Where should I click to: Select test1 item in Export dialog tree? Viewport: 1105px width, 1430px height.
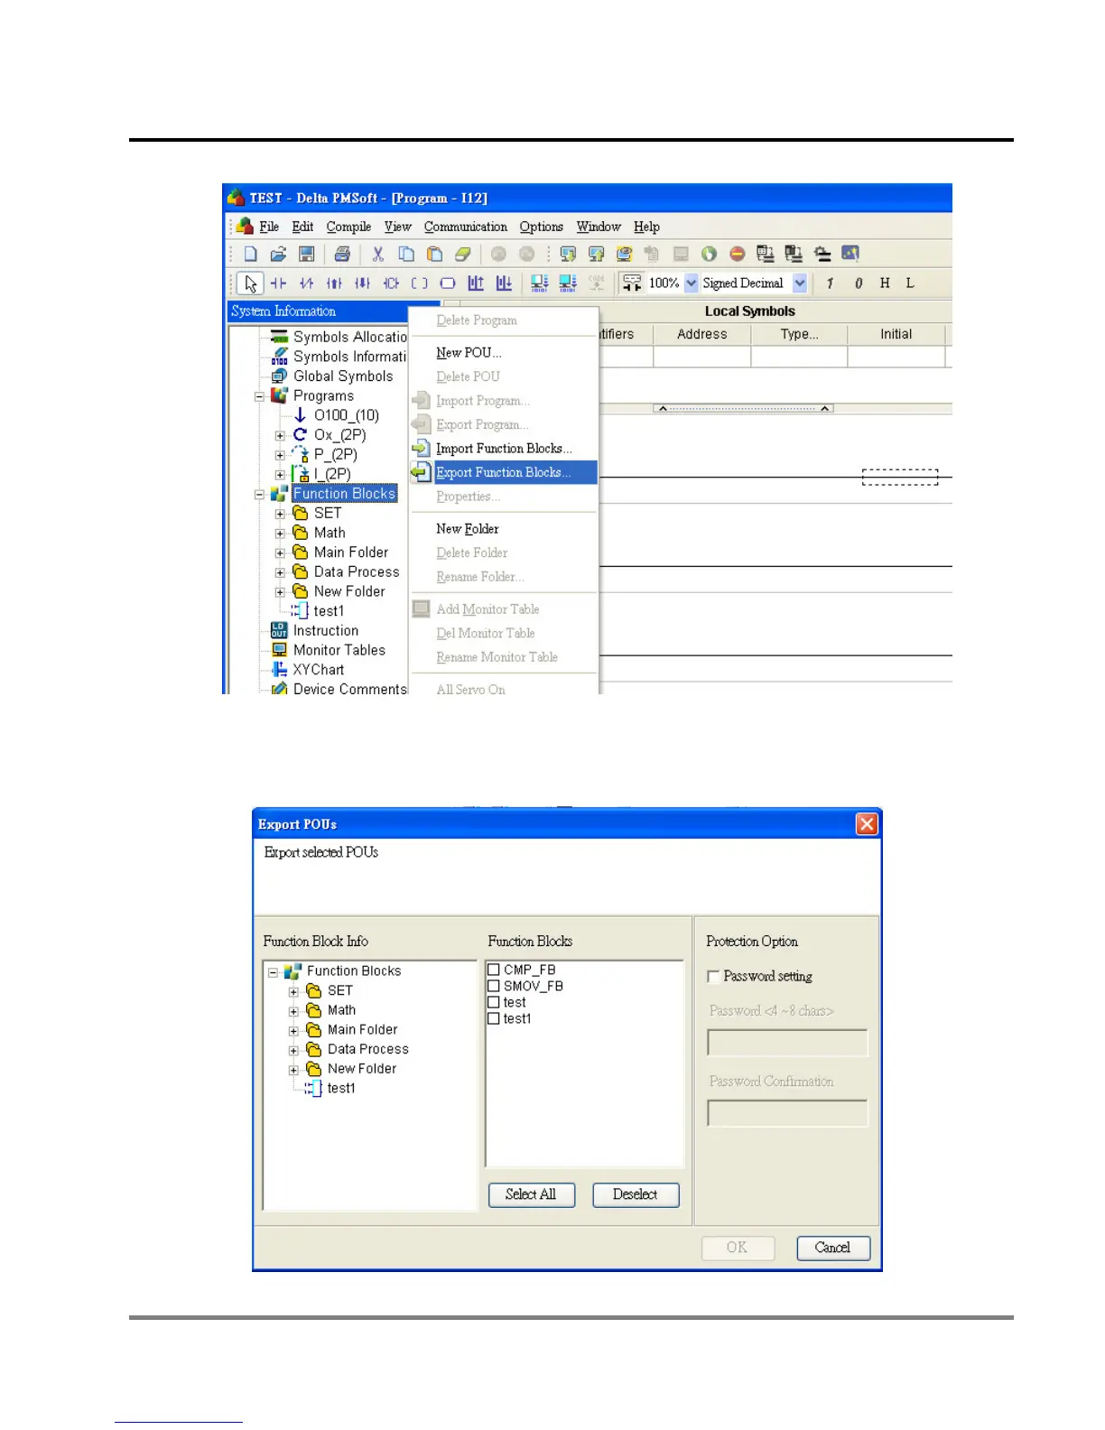coord(341,1089)
